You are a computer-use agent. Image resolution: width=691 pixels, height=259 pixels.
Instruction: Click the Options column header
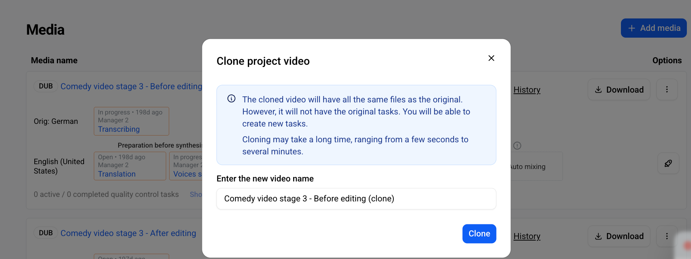pos(667,61)
